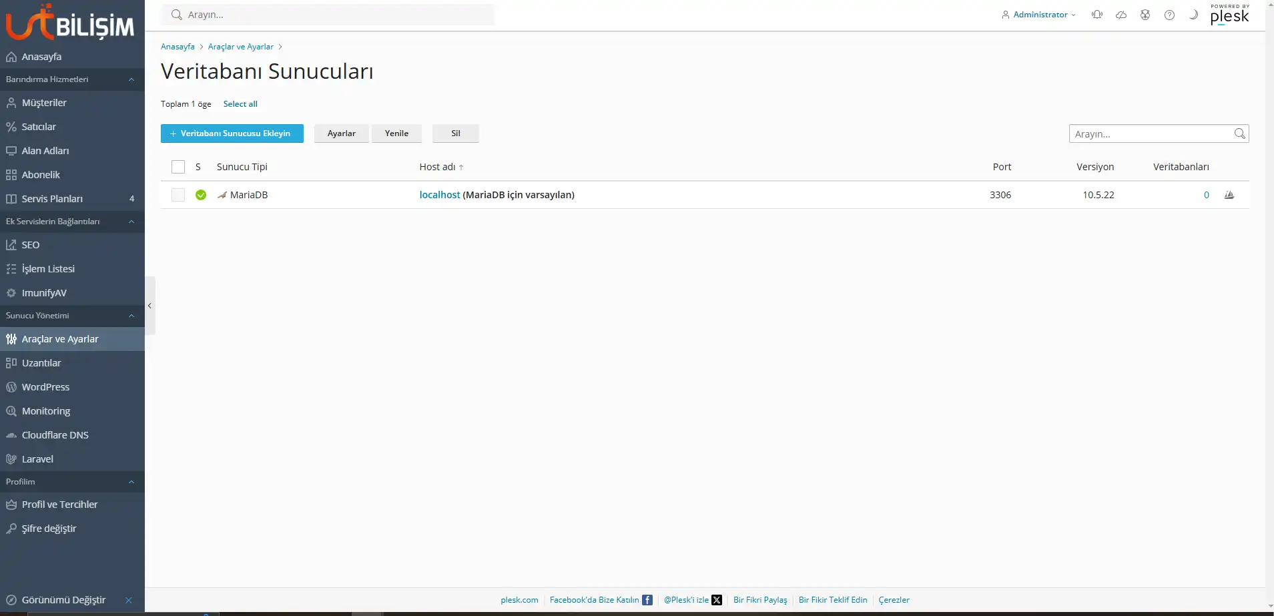1274x616 pixels.
Task: Collapse the Barındırma Hizmetleri section
Action: (x=131, y=79)
